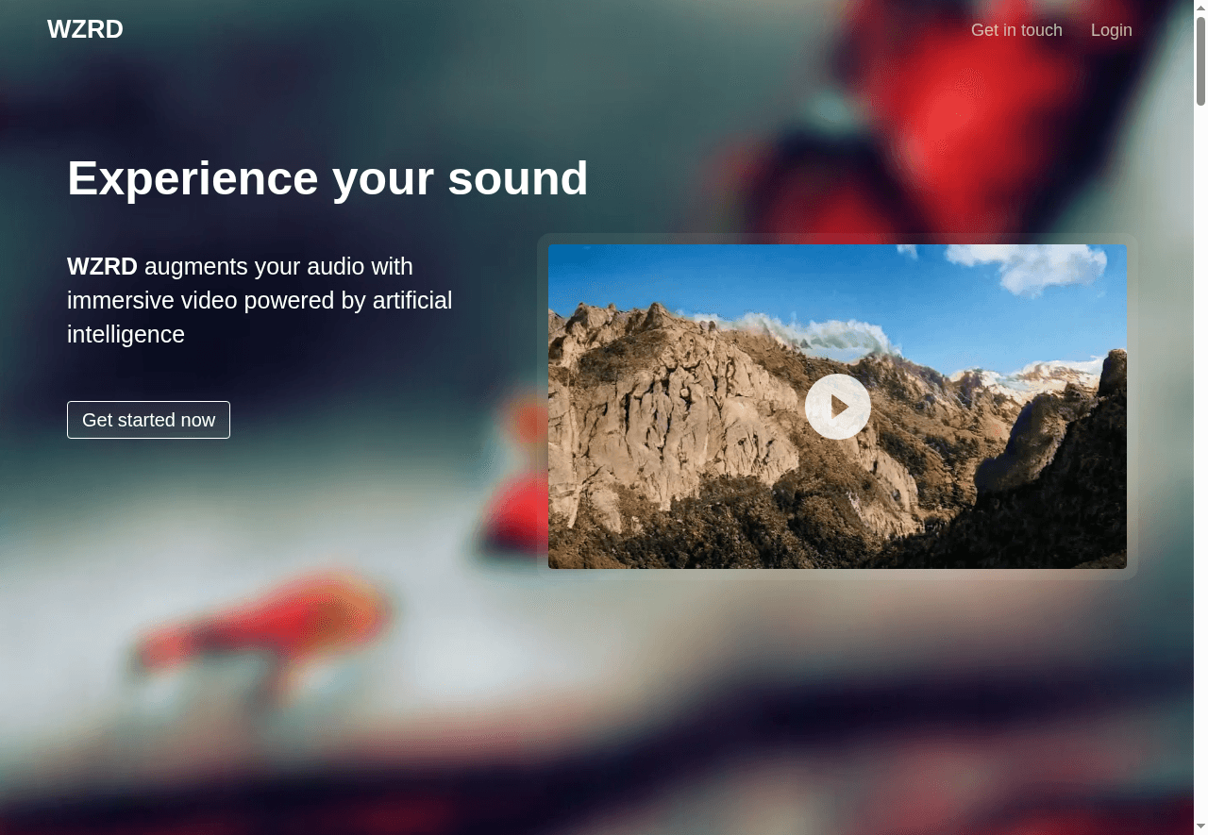Click the scrollbar up arrow
Viewport: 1208px width, 835px height.
tap(1200, 8)
